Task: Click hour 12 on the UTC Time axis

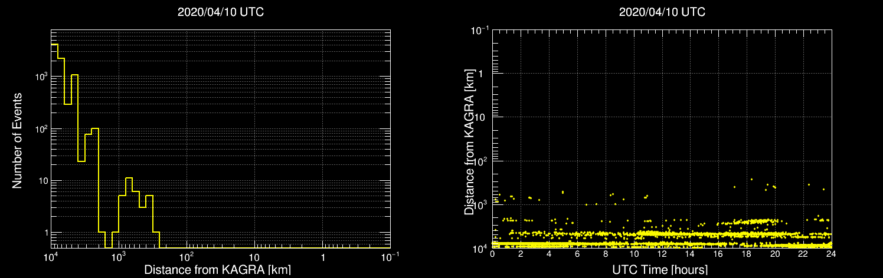Action: coord(662,254)
